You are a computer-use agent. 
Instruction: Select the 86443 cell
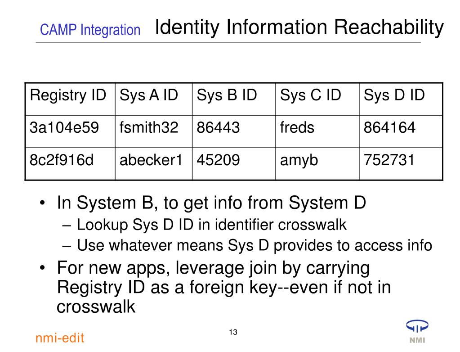click(x=234, y=131)
